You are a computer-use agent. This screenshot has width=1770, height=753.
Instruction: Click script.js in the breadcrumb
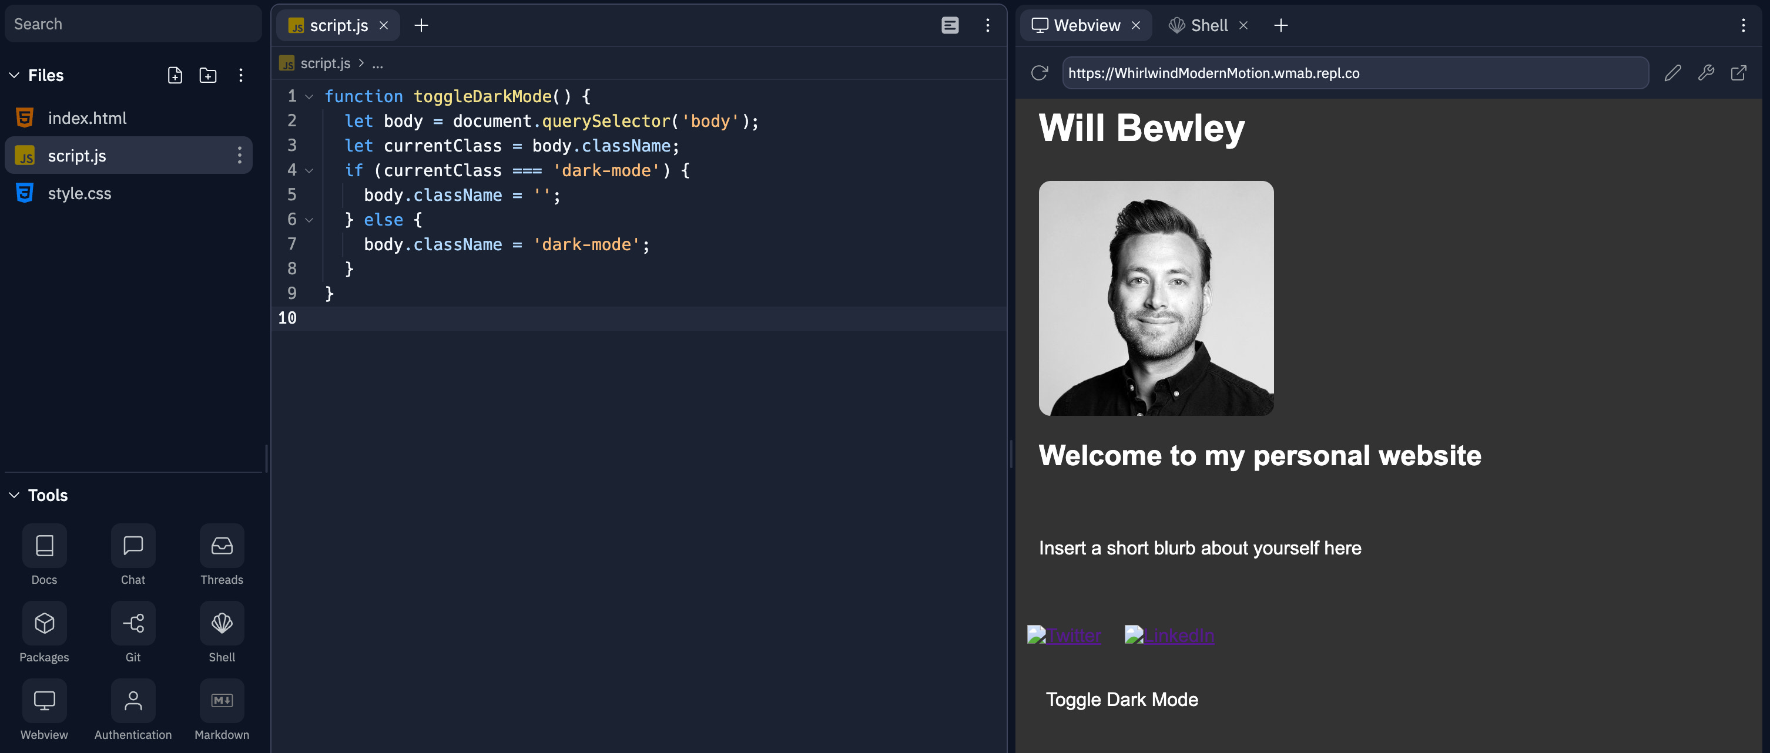click(x=325, y=63)
